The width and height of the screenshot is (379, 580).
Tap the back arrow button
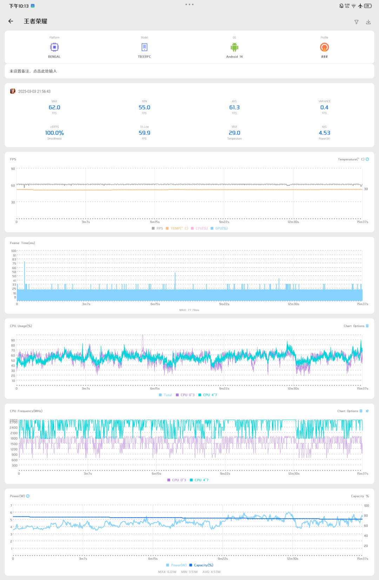11,21
